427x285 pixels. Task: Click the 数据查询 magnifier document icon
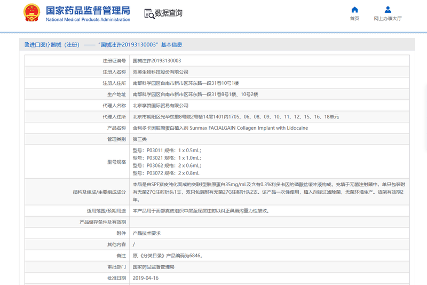pyautogui.click(x=149, y=13)
